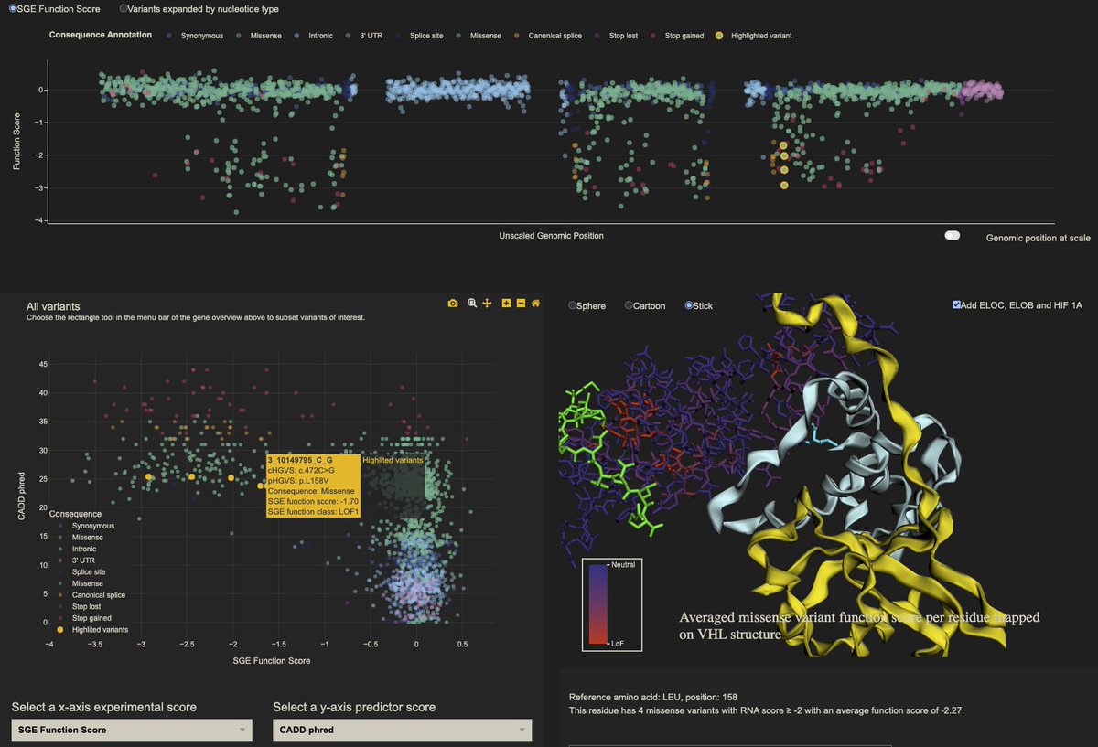
Task: Open the y-axis predictor score dropdown
Action: coord(401,730)
